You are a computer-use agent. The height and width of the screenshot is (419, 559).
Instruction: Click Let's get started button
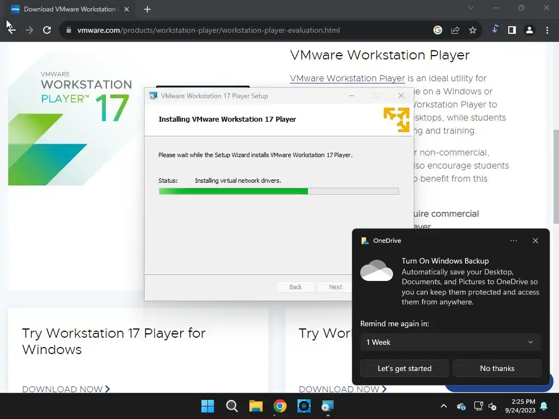click(x=405, y=368)
